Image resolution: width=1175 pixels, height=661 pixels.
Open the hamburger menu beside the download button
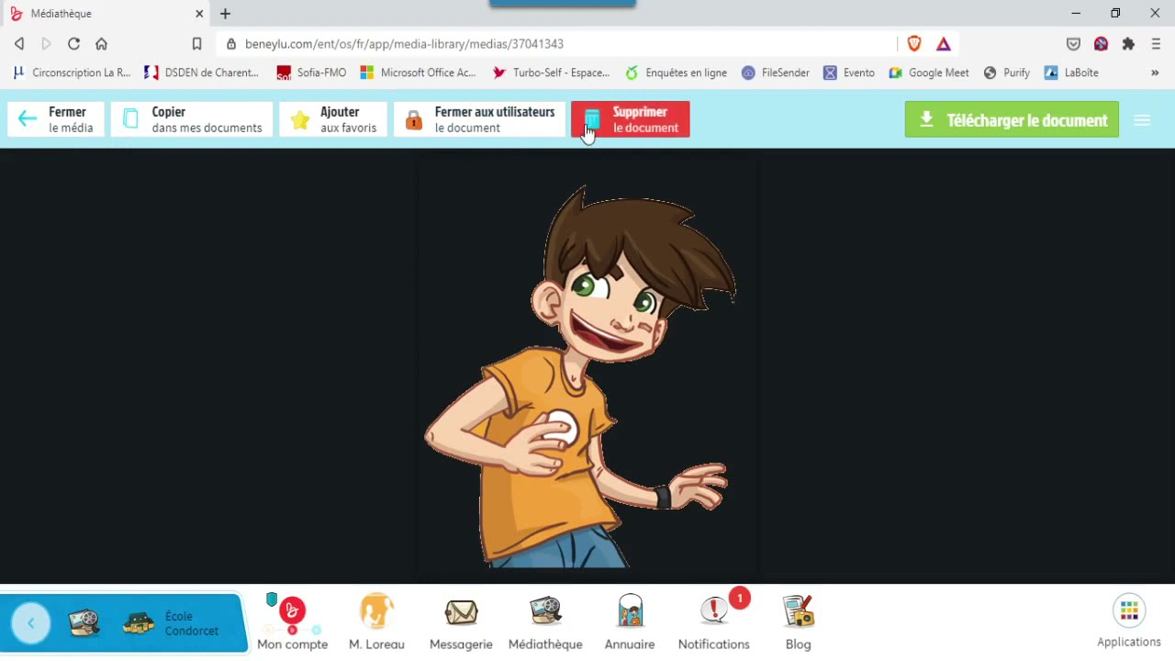coord(1142,120)
